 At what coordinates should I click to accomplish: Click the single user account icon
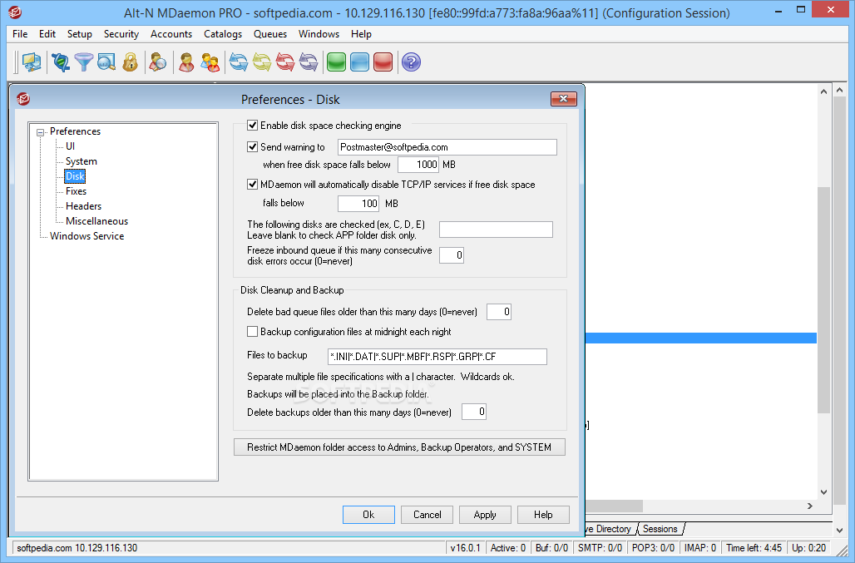(186, 62)
